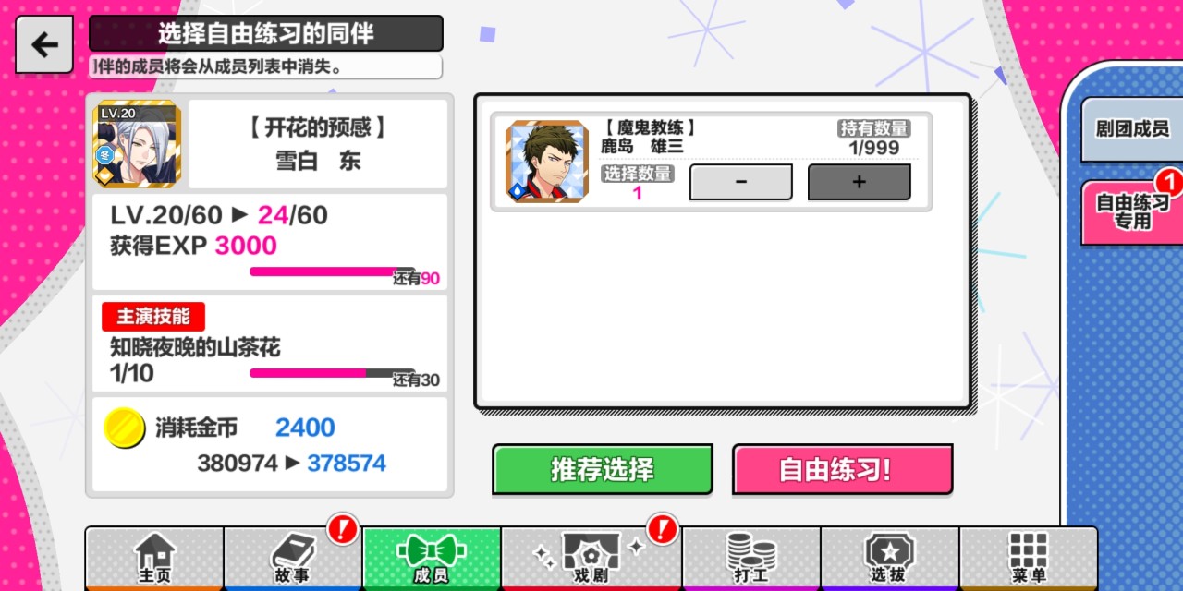Tap the back arrow icon
Screen dimensions: 1183x591
click(44, 45)
